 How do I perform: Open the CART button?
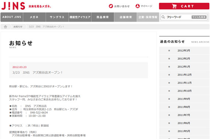click(184, 6)
